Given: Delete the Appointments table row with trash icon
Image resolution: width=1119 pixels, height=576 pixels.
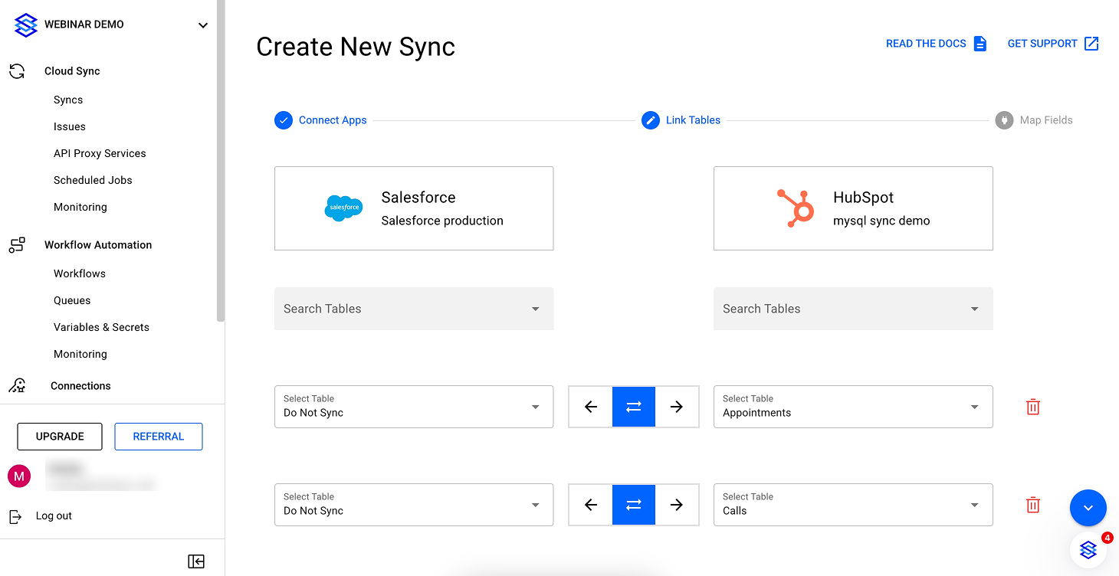Looking at the screenshot, I should pos(1032,407).
